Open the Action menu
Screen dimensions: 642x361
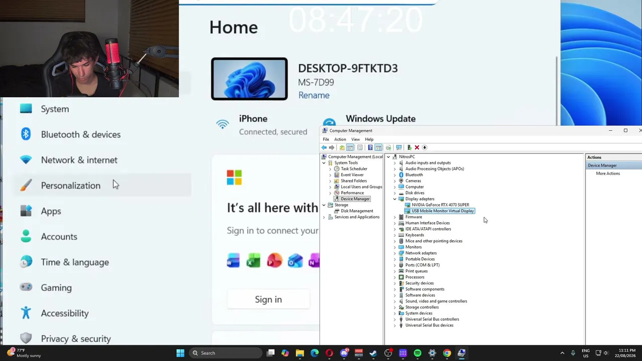point(340,139)
